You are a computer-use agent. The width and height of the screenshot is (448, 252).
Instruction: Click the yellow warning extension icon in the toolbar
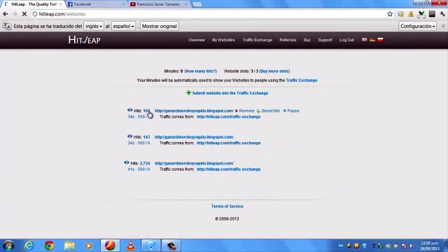[411, 14]
